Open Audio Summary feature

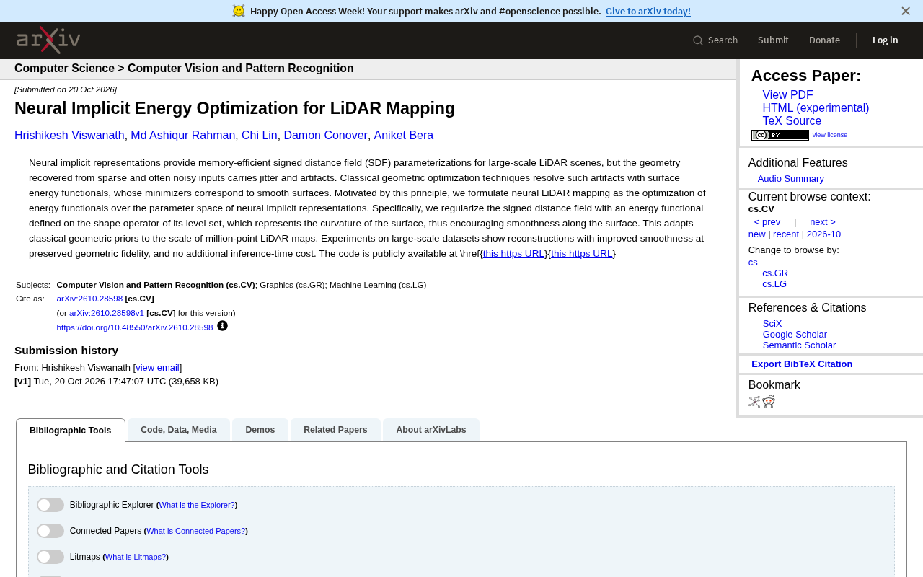791,179
